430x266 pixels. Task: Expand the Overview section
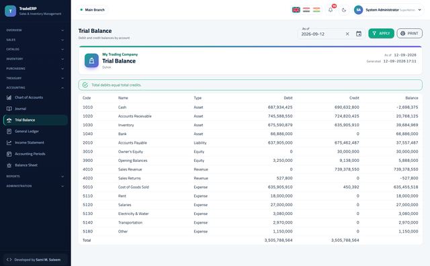pos(35,30)
